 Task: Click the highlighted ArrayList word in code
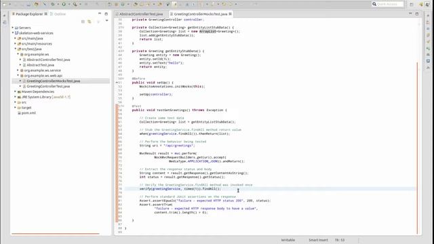(x=208, y=32)
